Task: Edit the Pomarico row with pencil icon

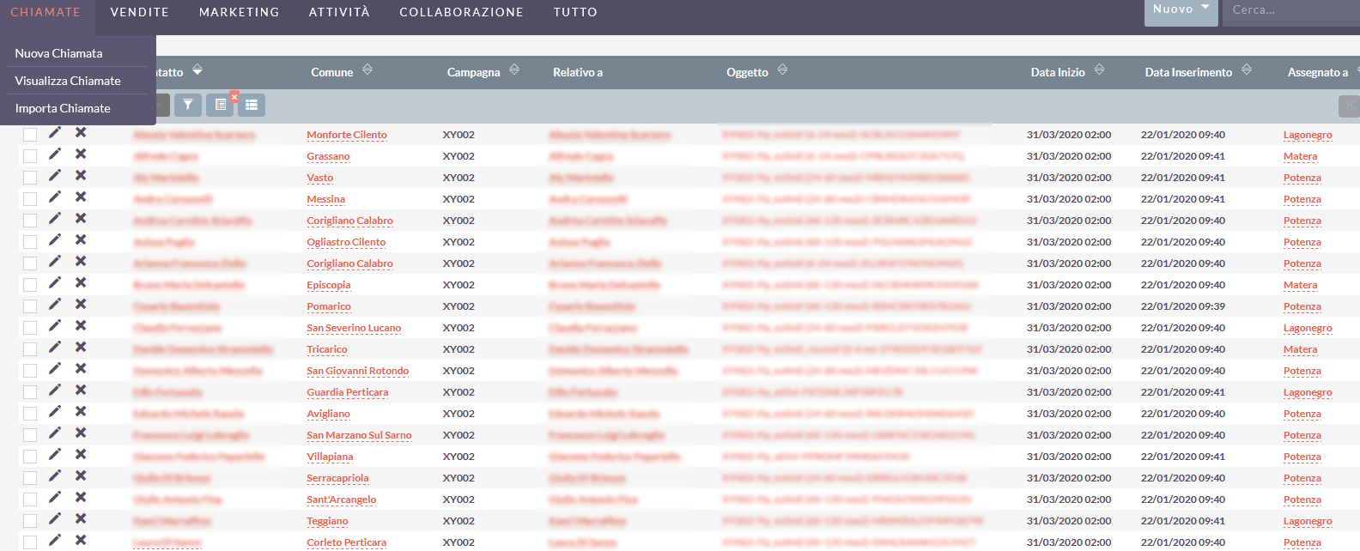Action: [x=55, y=304]
